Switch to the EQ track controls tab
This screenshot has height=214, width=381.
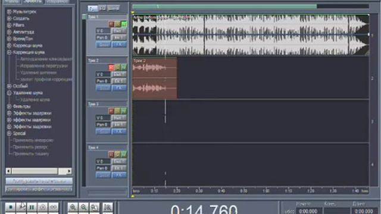tap(102, 8)
